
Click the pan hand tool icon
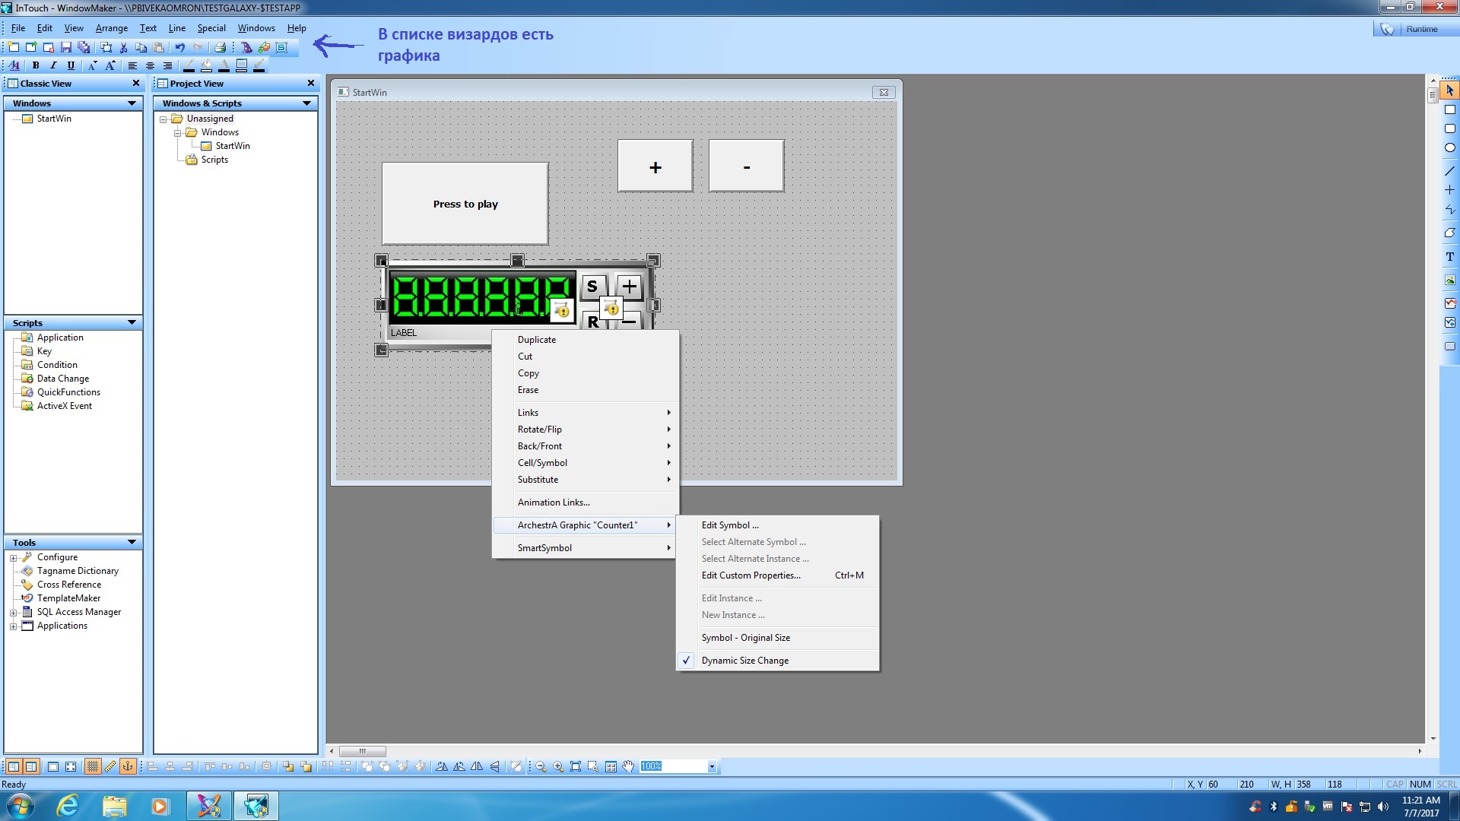(628, 767)
